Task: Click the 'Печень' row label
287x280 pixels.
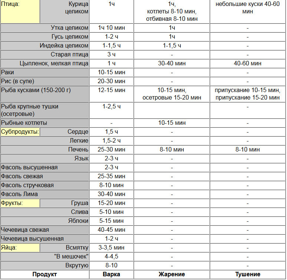Action: (45, 150)
